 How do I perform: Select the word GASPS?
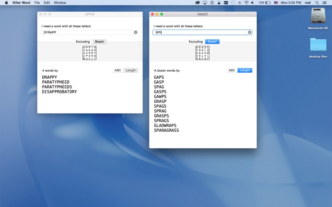pyautogui.click(x=160, y=92)
